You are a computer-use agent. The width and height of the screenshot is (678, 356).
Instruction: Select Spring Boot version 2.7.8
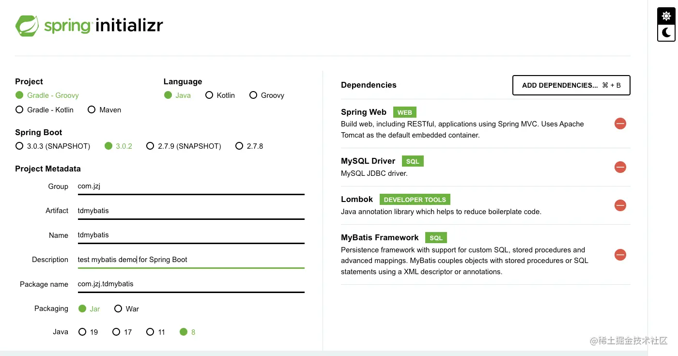[239, 146]
